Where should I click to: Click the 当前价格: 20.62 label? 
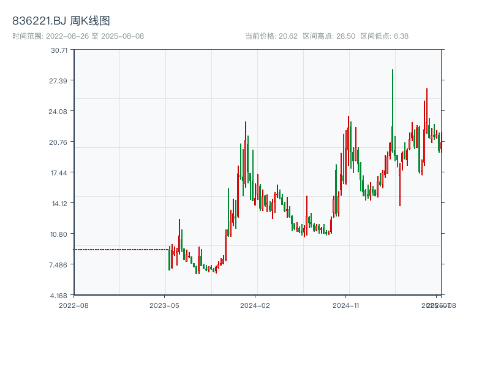271,36
